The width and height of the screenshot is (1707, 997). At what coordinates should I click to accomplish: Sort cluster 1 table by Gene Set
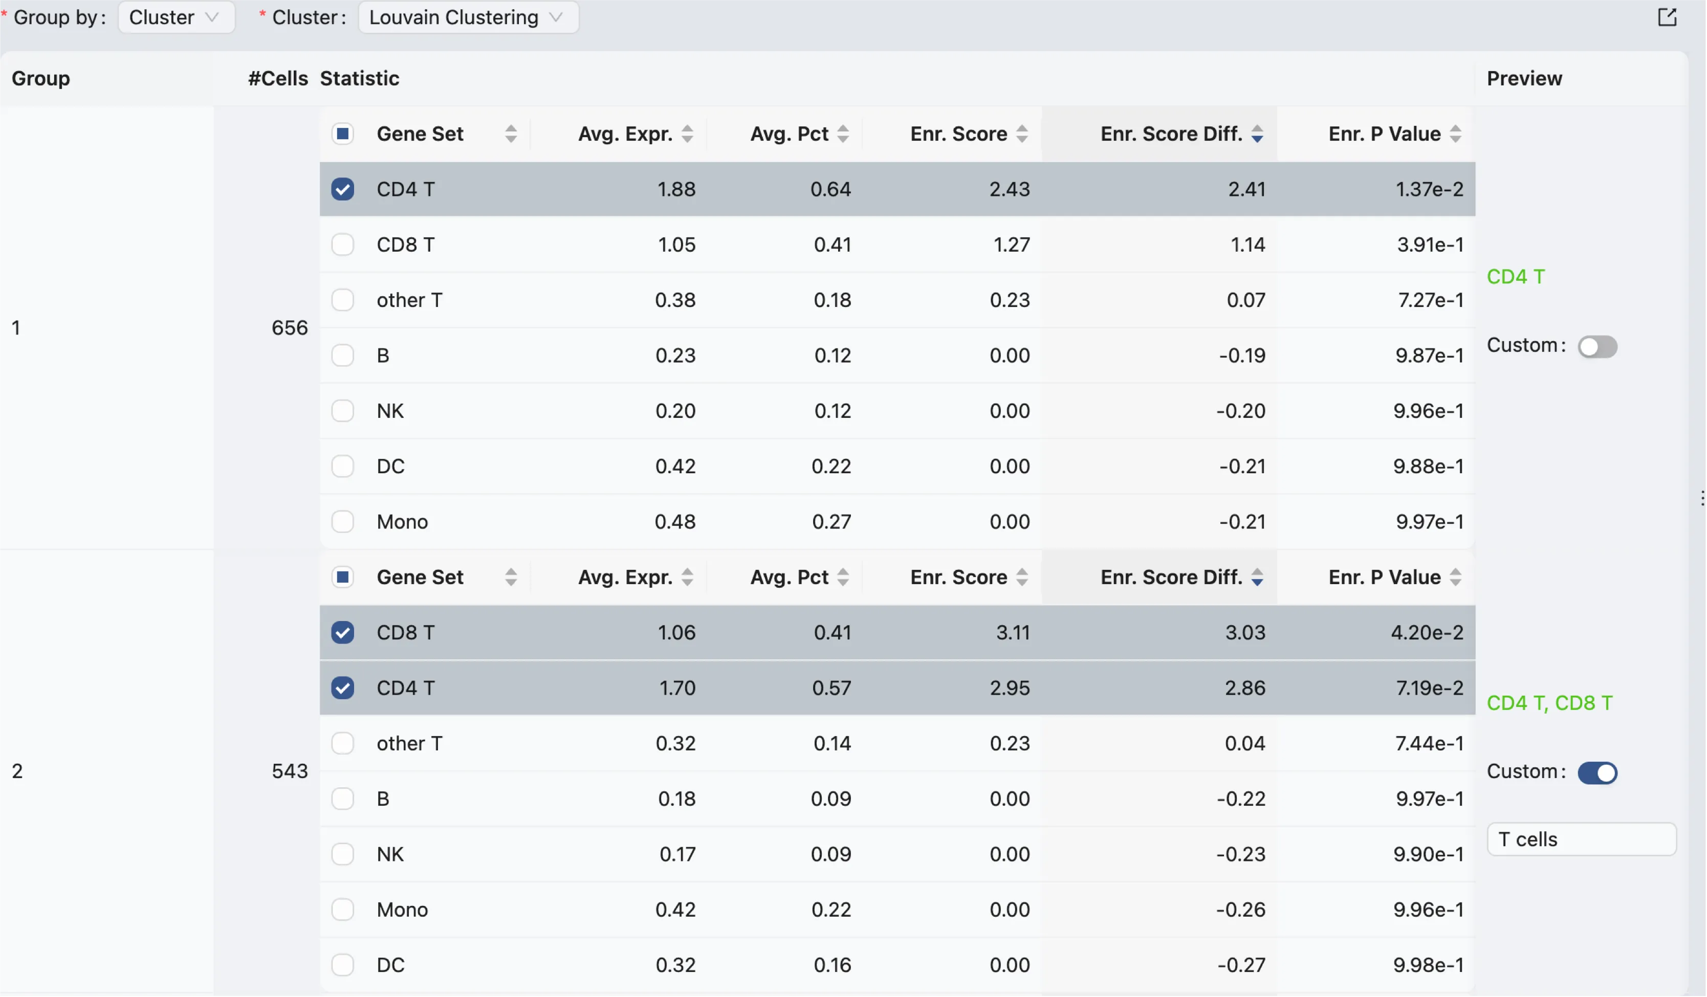[511, 134]
